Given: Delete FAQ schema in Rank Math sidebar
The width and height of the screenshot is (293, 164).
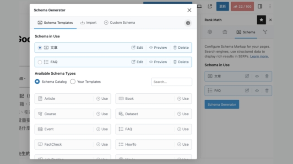Looking at the screenshot, I should (x=267, y=91).
